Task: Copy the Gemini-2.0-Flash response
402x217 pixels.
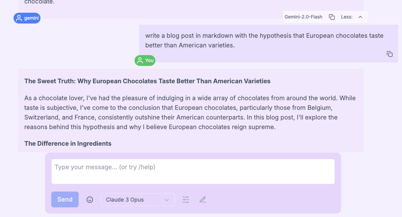Action: click(x=331, y=17)
